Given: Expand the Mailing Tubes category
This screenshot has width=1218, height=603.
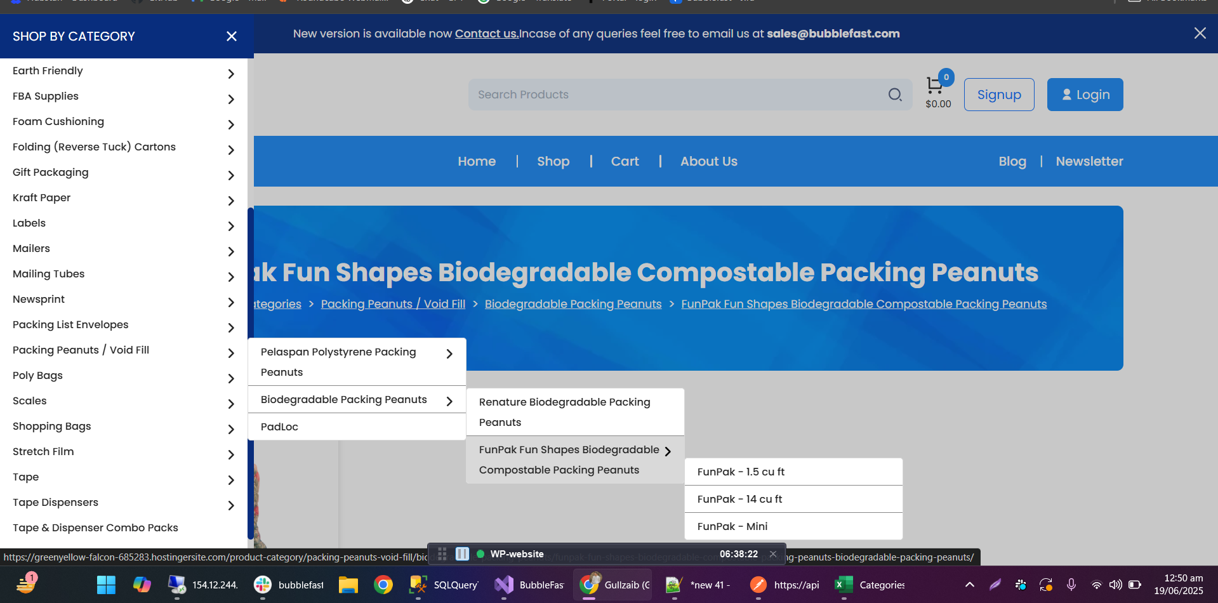Looking at the screenshot, I should click(x=231, y=277).
